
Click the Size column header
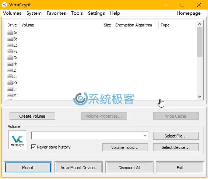pos(103,25)
